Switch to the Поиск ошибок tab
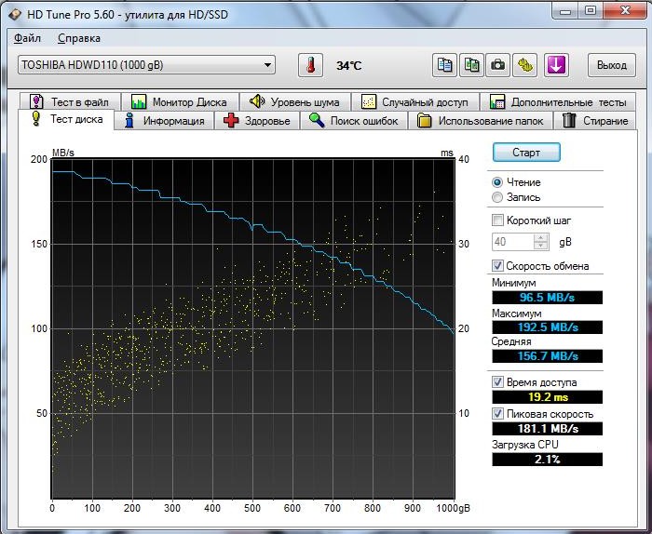The image size is (652, 534). [354, 121]
